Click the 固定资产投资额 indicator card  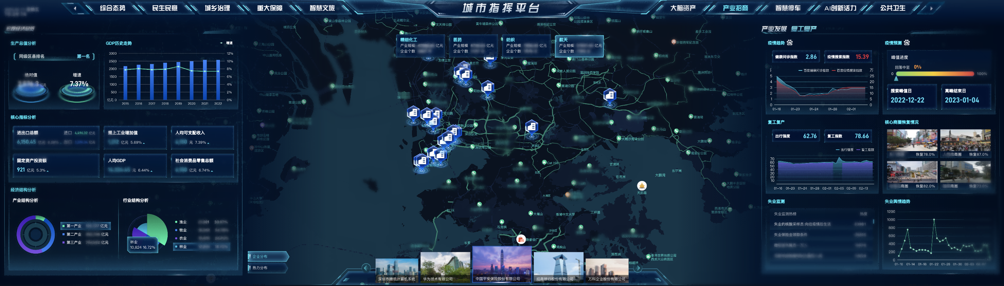pyautogui.click(x=56, y=166)
